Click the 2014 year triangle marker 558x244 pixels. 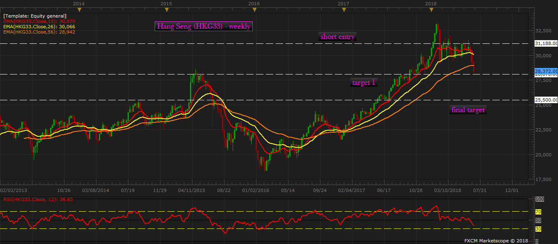(x=79, y=9)
